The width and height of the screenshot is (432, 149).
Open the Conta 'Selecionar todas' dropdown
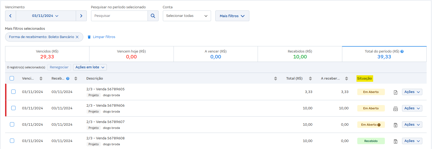click(187, 16)
